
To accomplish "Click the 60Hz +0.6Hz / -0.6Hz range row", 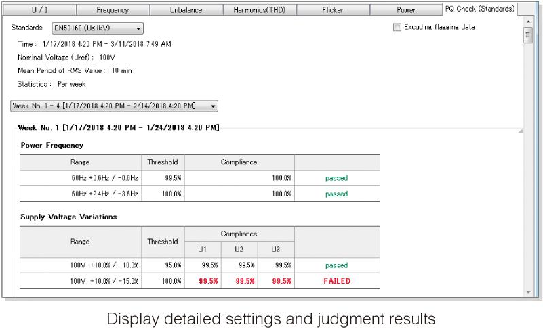I will tap(200, 178).
